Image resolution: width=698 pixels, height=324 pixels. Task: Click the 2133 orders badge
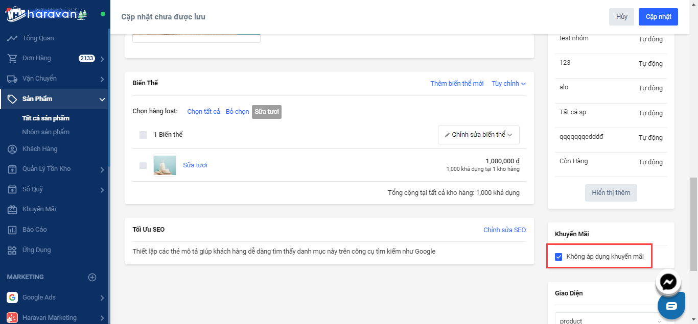pos(87,59)
